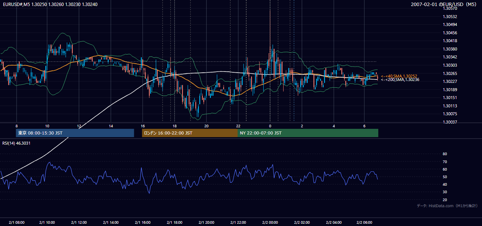Click hour tick 12 below the price chart
Viewport: 482px width, 226px height.
point(79,126)
